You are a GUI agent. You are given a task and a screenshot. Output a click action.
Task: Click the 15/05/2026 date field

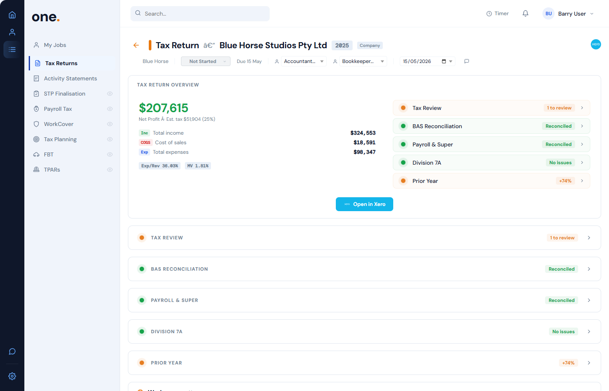click(x=427, y=61)
